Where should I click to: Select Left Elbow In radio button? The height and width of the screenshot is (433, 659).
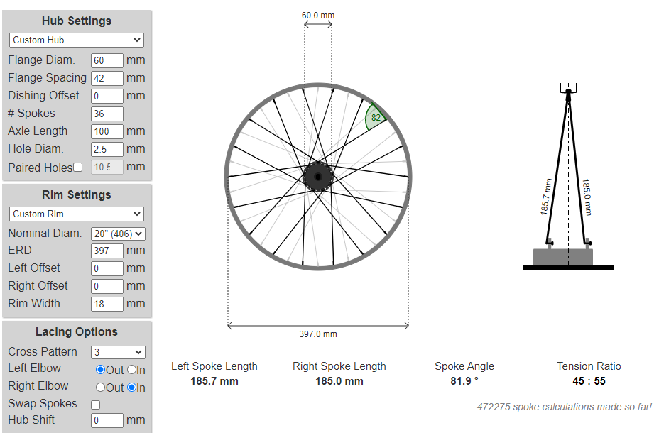[131, 370]
